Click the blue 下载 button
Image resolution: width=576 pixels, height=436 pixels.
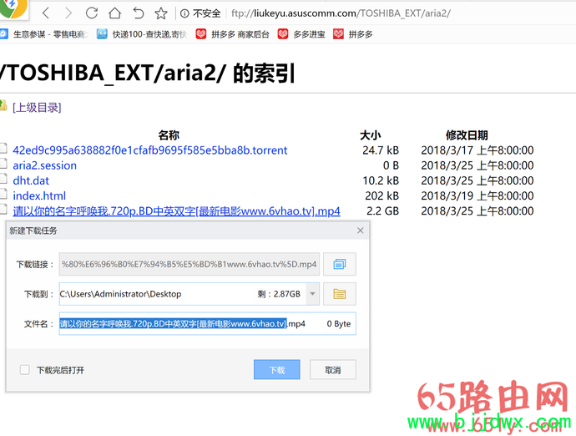(277, 369)
